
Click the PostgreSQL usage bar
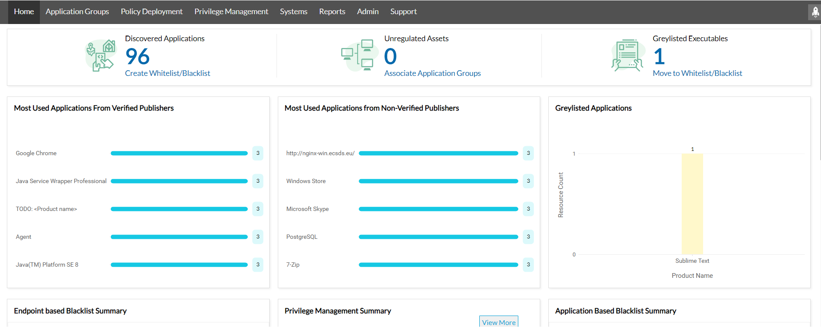pyautogui.click(x=438, y=237)
